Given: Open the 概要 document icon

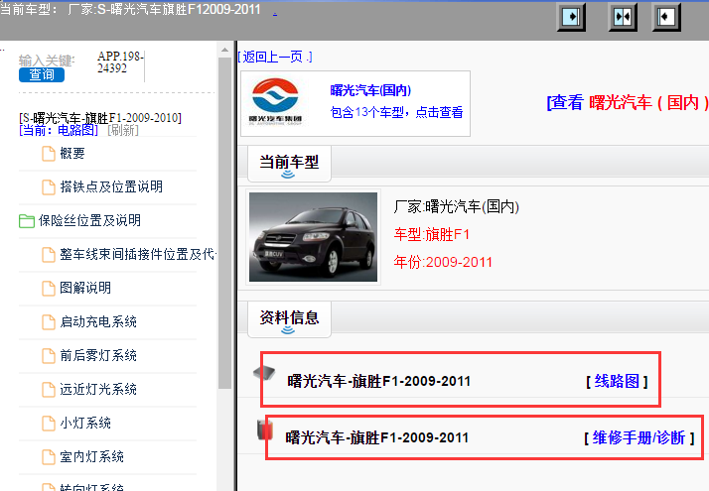Looking at the screenshot, I should [x=49, y=154].
